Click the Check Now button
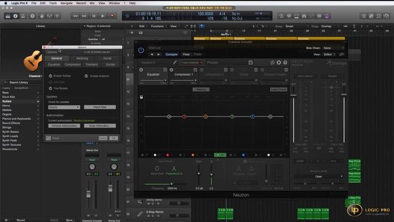 (x=100, y=107)
